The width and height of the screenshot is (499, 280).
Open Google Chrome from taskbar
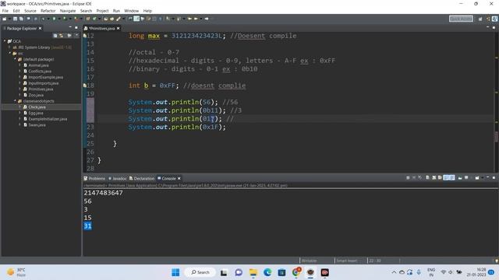(x=296, y=272)
